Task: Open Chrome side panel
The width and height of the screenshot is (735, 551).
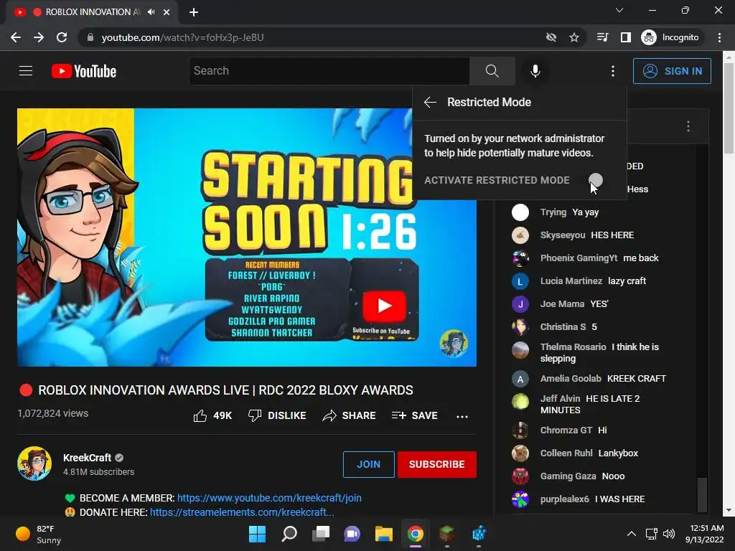Action: pyautogui.click(x=626, y=37)
